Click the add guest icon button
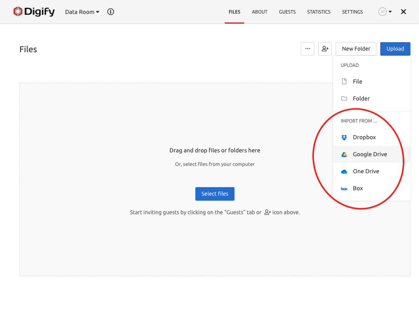 point(325,49)
